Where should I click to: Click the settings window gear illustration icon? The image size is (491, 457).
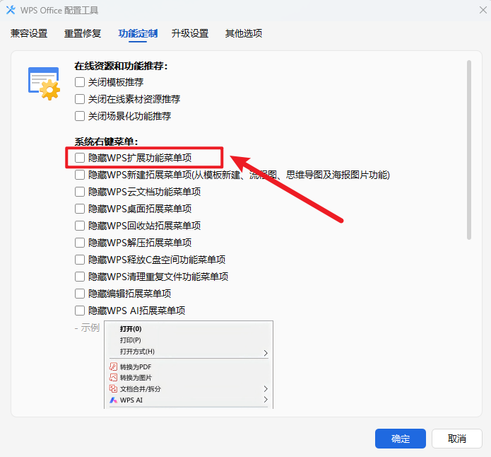pyautogui.click(x=44, y=83)
